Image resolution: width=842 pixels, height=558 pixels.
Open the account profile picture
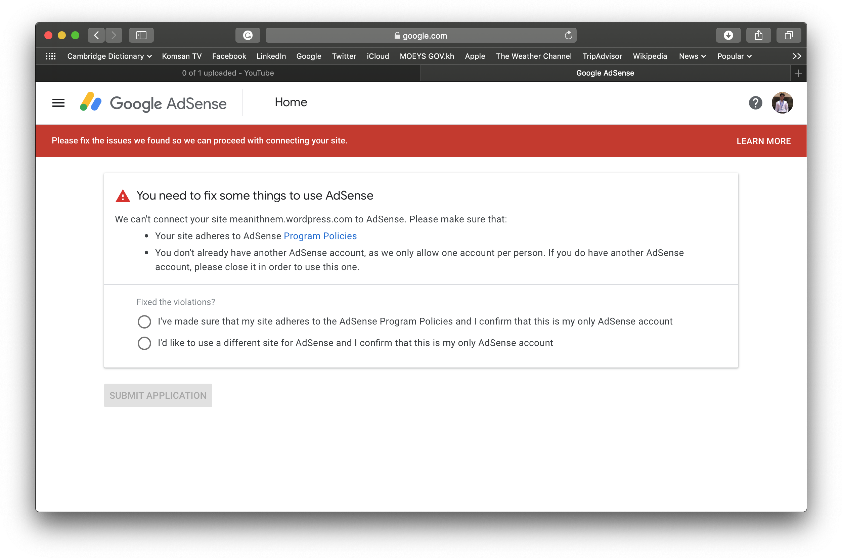coord(782,103)
